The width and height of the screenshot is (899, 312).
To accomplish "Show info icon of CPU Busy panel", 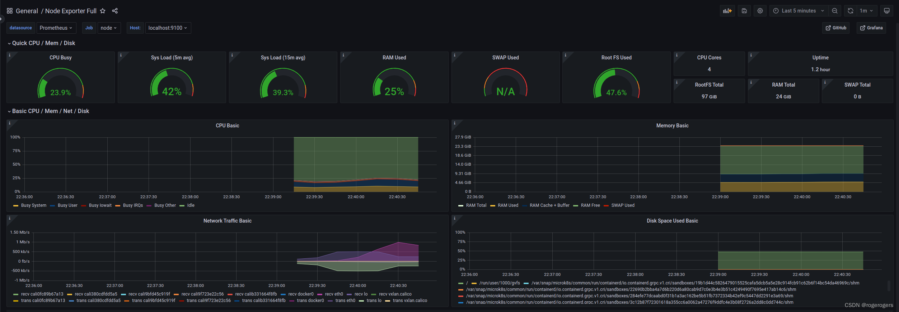I will [10, 55].
